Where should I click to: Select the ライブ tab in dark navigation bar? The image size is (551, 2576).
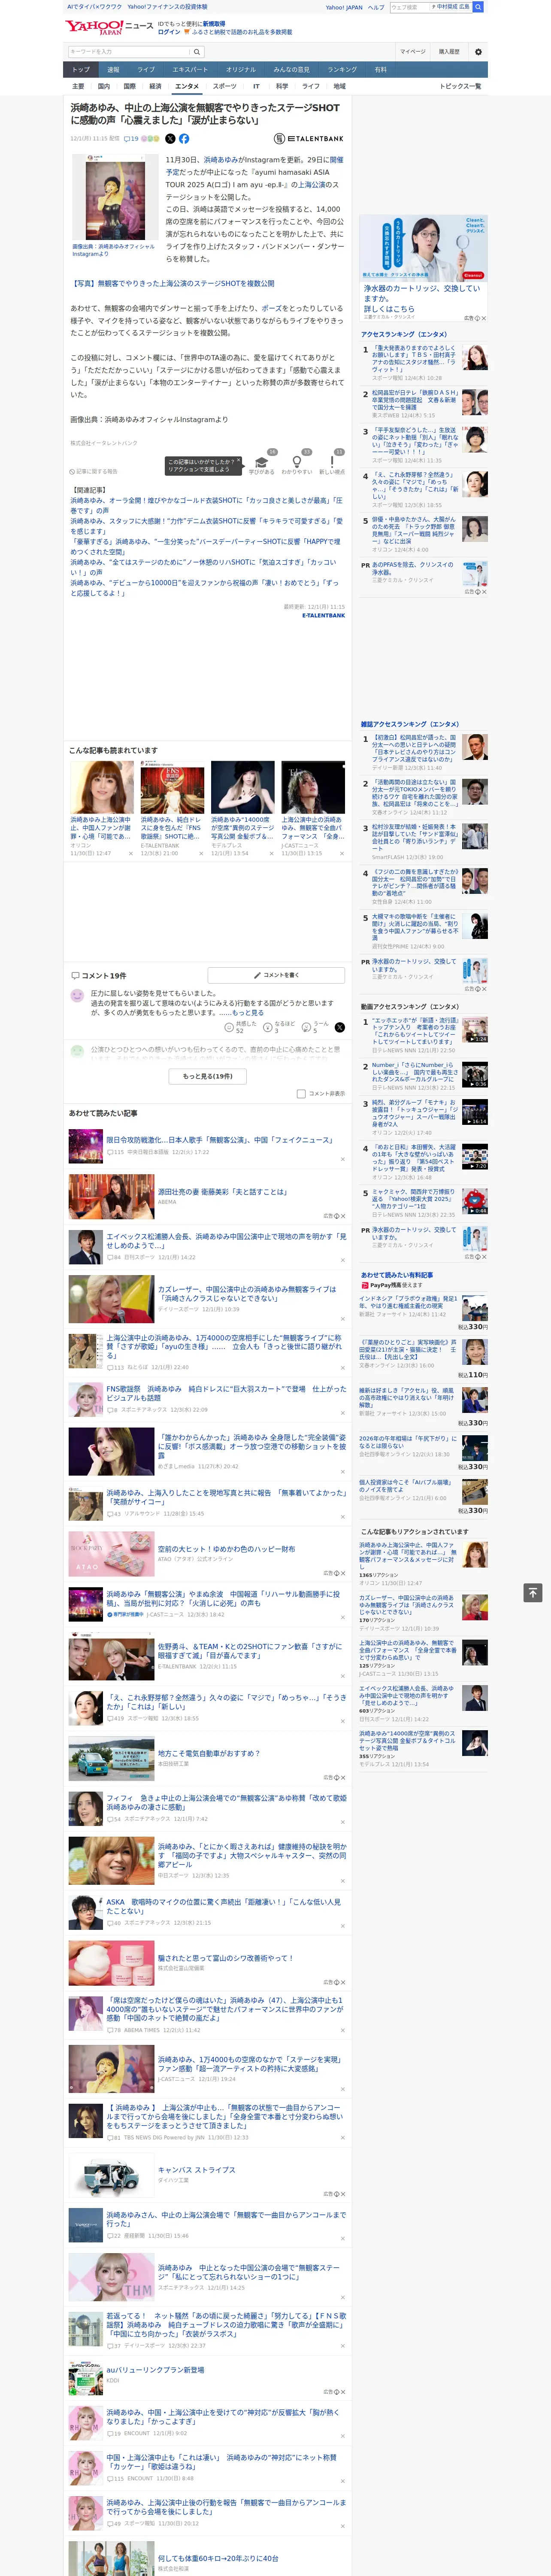146,69
